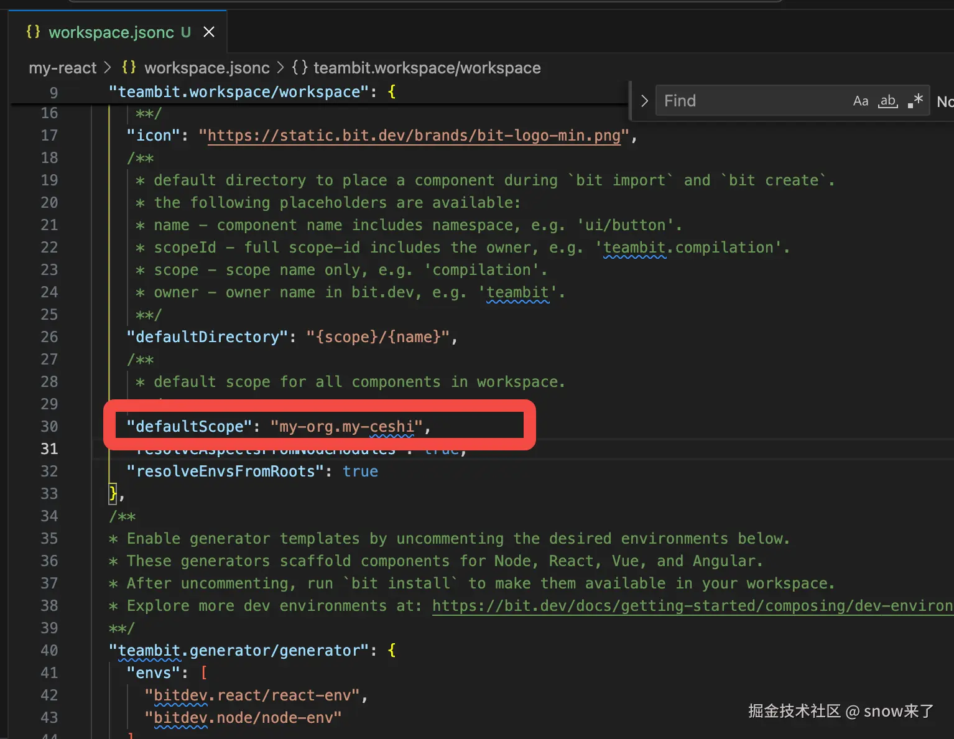Image resolution: width=954 pixels, height=739 pixels.
Task: Select the workspace.jsonc editor tab
Action: point(118,32)
